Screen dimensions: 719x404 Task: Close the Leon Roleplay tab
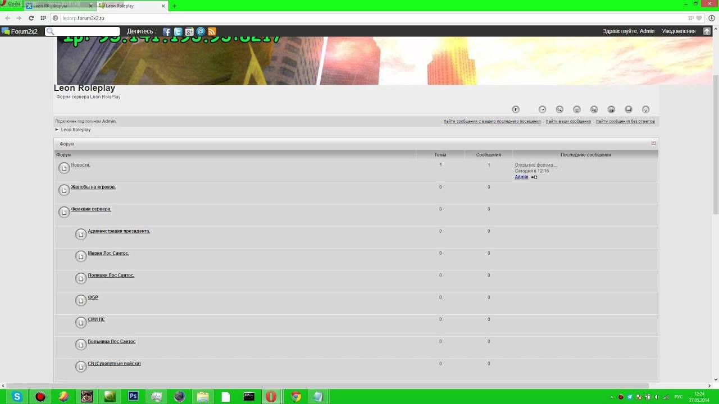click(163, 6)
